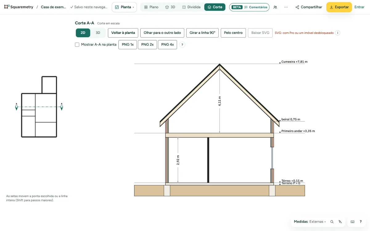Click the yellow Exportar button

[339, 7]
